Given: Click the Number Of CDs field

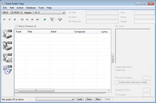Looking at the screenshot, I should [147, 90].
